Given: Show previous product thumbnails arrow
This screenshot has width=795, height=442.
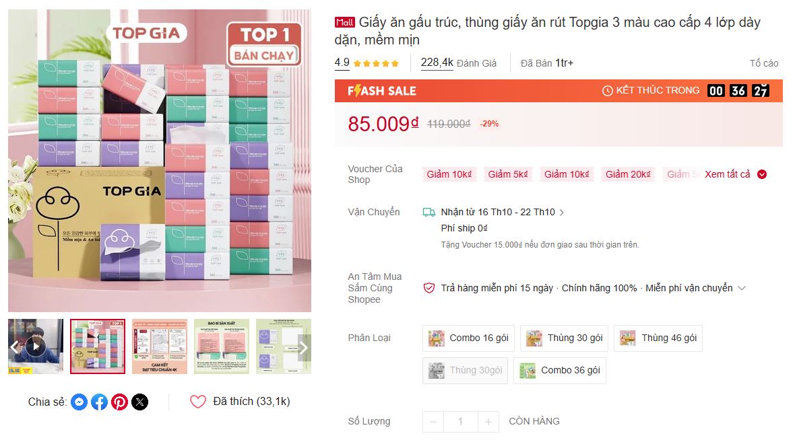Looking at the screenshot, I should coord(15,347).
